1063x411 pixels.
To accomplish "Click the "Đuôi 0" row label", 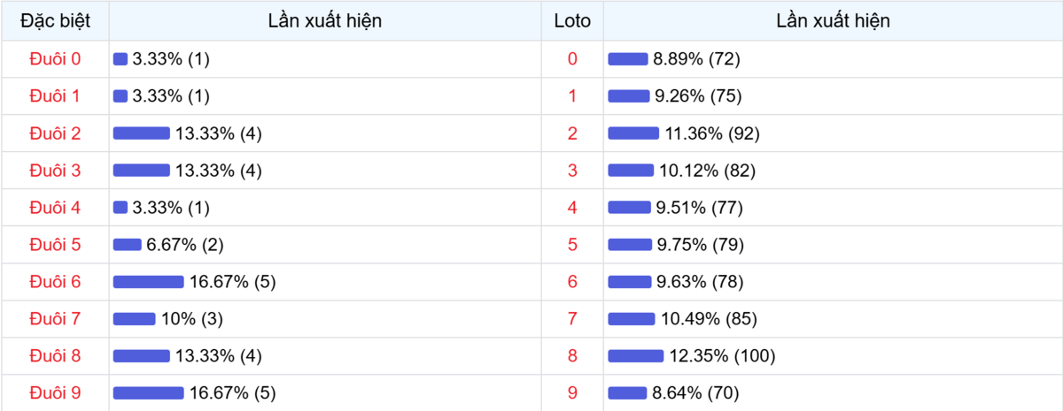I will click(55, 59).
